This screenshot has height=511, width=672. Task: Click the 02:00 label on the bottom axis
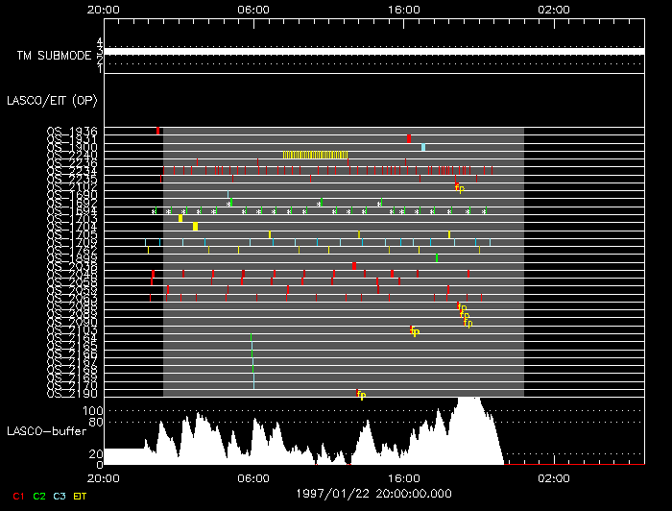[555, 477]
